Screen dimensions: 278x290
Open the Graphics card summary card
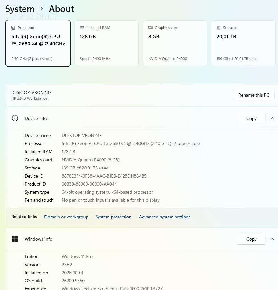(175, 43)
